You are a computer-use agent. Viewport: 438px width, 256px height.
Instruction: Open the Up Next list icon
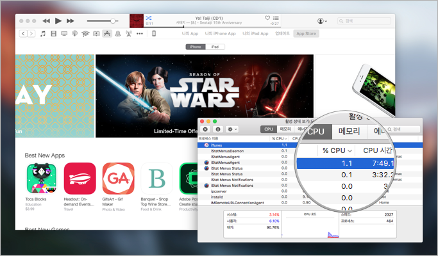pyautogui.click(x=276, y=18)
